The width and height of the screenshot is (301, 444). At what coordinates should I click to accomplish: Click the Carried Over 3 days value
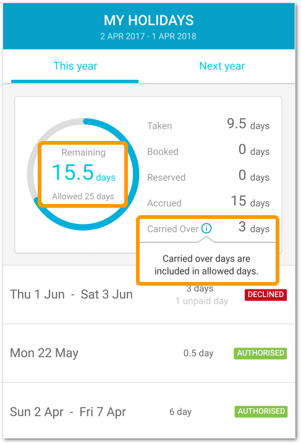click(x=254, y=228)
